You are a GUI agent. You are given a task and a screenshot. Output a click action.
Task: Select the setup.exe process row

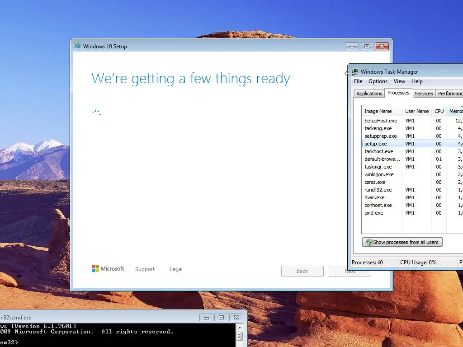point(412,144)
